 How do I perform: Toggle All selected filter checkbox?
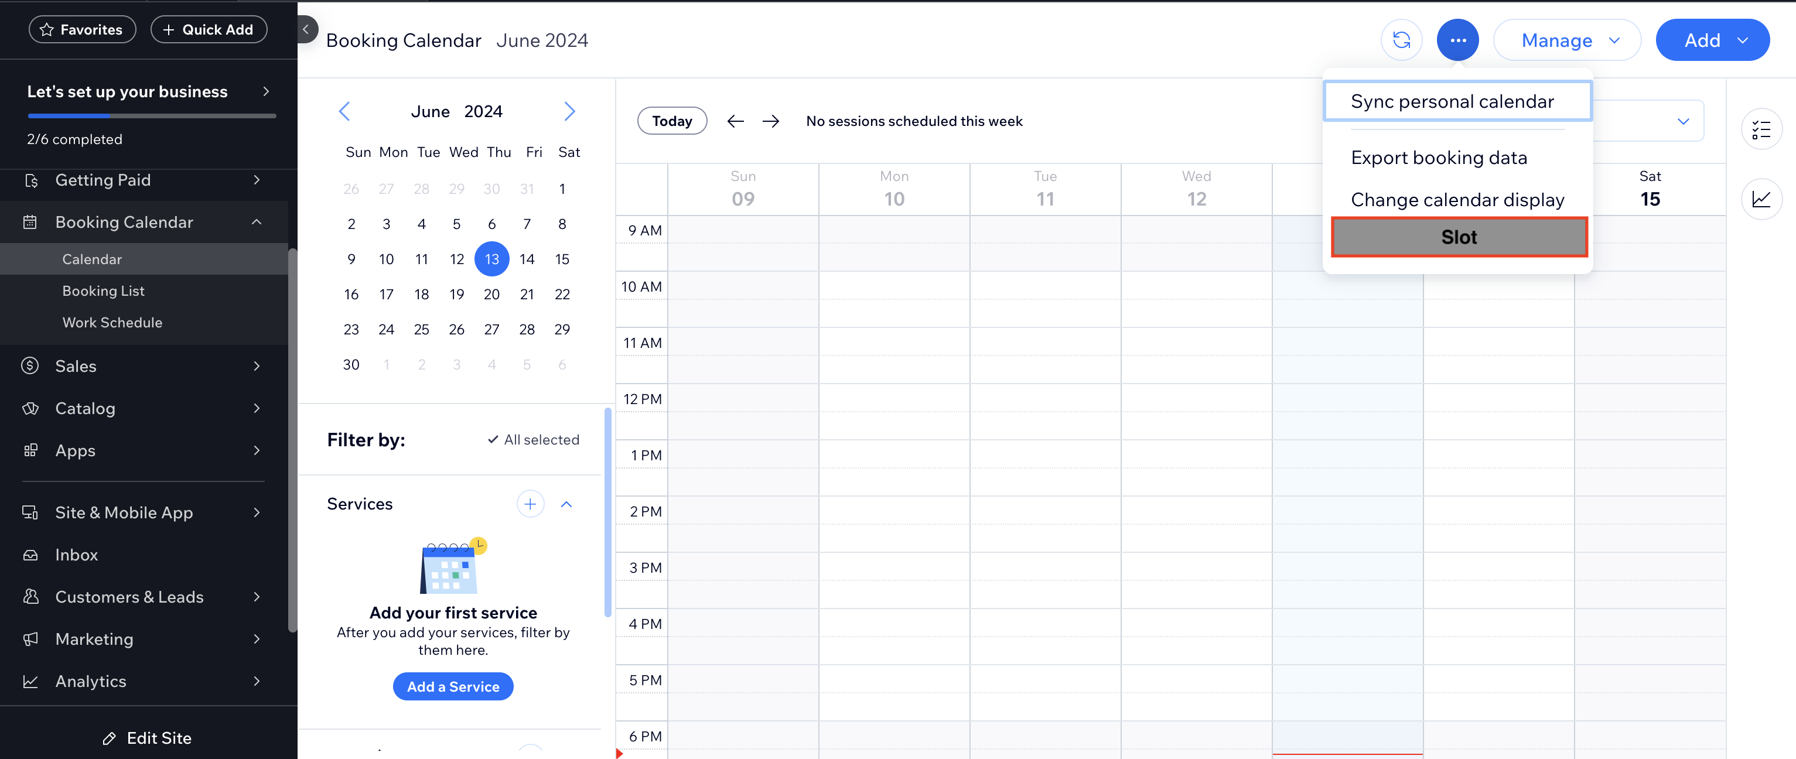click(x=531, y=439)
